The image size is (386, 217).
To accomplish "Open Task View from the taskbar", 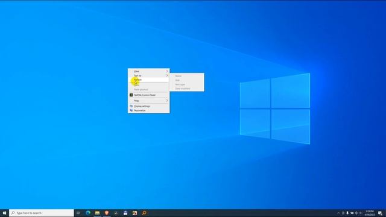I will [x=78, y=213].
